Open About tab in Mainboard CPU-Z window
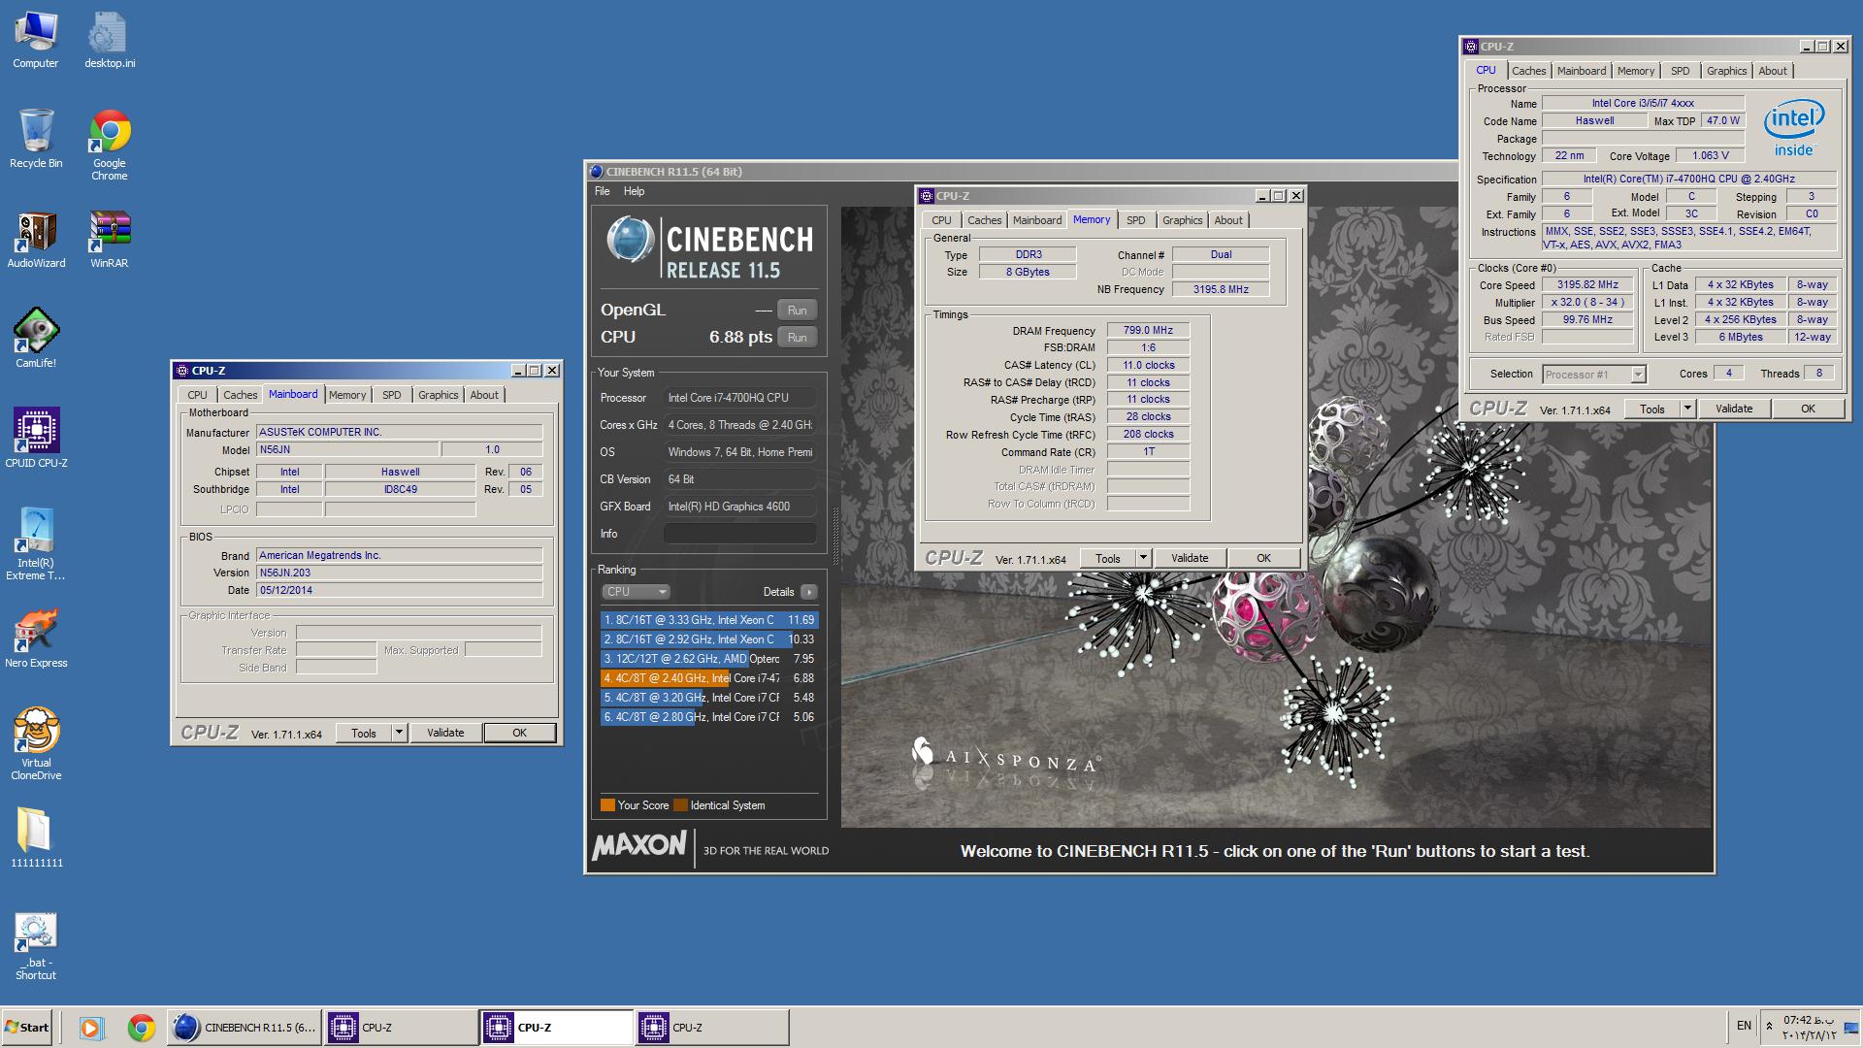The image size is (1863, 1048). (x=484, y=395)
